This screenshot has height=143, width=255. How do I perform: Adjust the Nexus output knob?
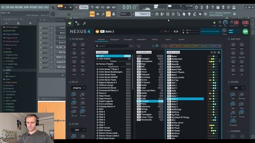point(225,31)
